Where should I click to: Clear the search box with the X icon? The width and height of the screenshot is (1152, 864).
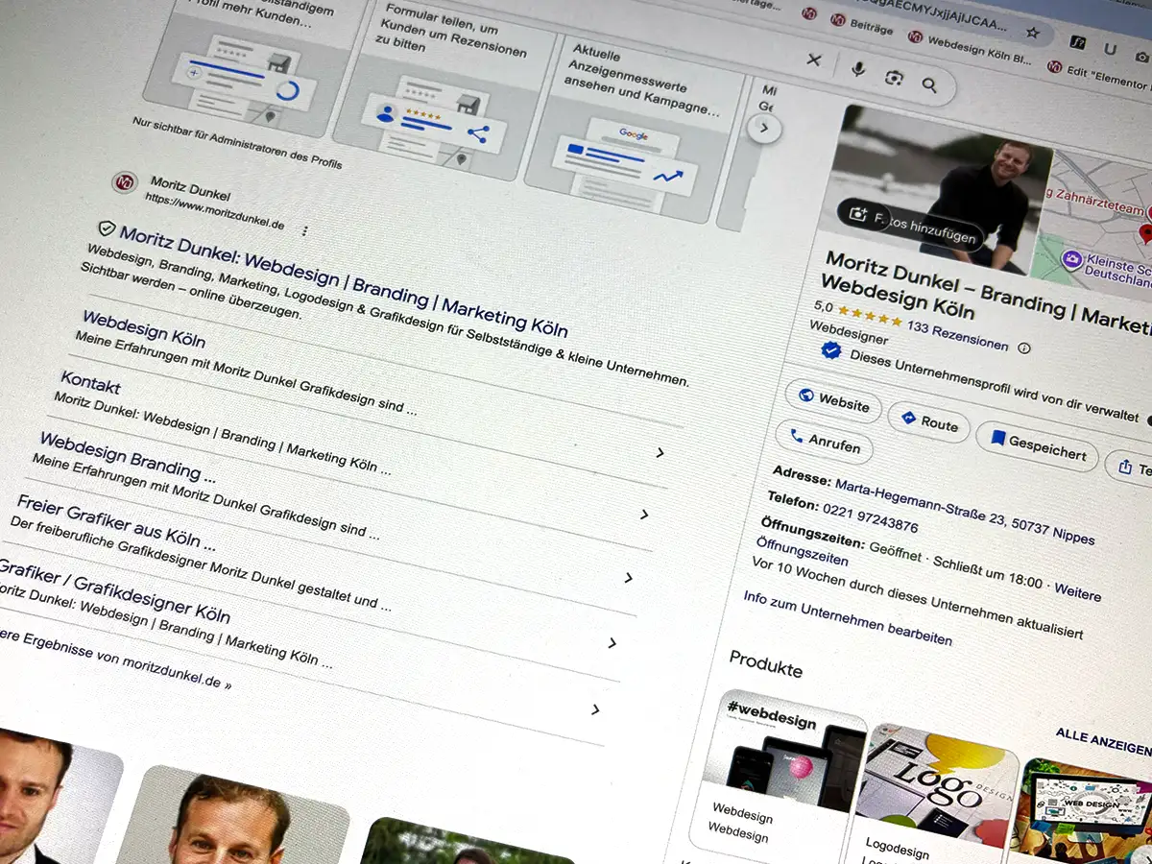(814, 60)
